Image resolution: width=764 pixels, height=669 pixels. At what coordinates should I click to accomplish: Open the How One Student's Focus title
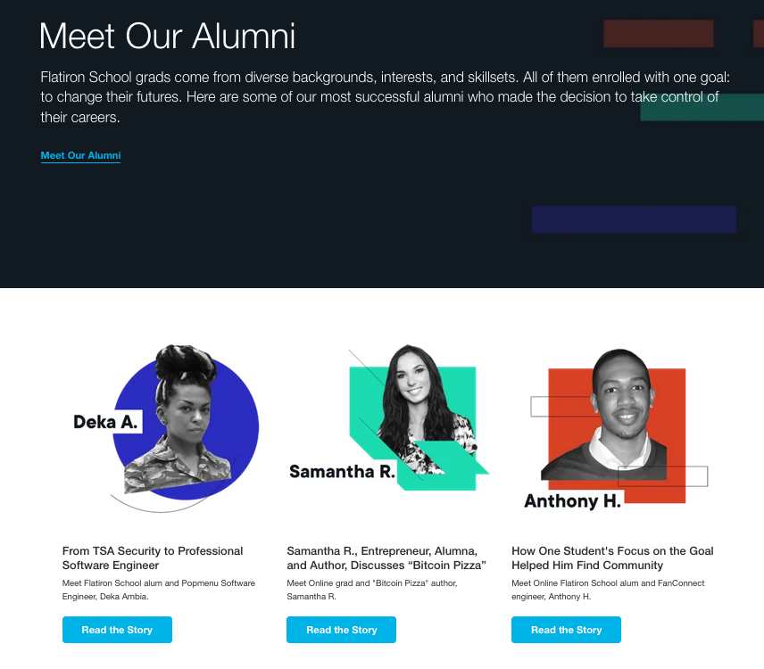point(612,558)
